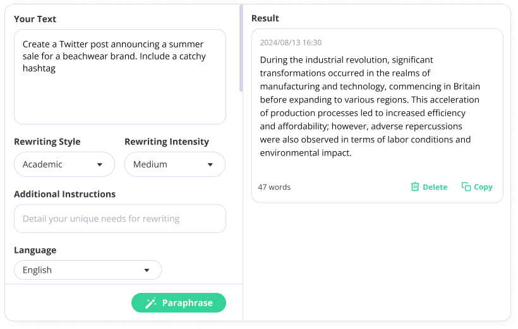Viewport: 518px width, 329px height.
Task: Click the Delete text link
Action: tap(435, 187)
